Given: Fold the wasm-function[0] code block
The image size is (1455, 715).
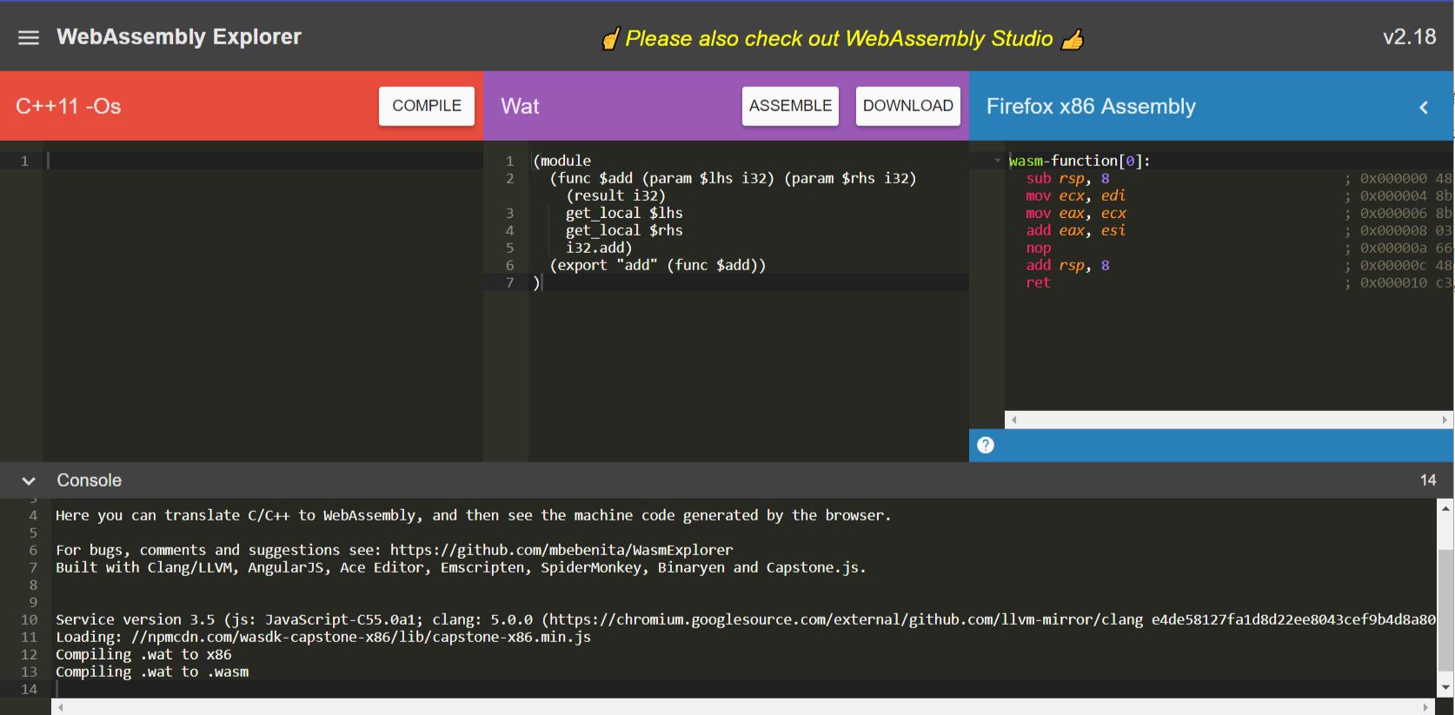Looking at the screenshot, I should tap(997, 161).
